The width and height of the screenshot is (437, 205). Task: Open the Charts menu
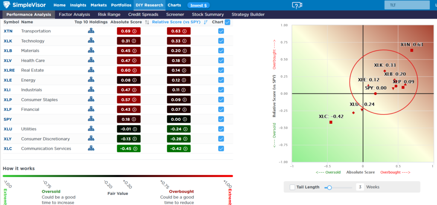tap(175, 5)
